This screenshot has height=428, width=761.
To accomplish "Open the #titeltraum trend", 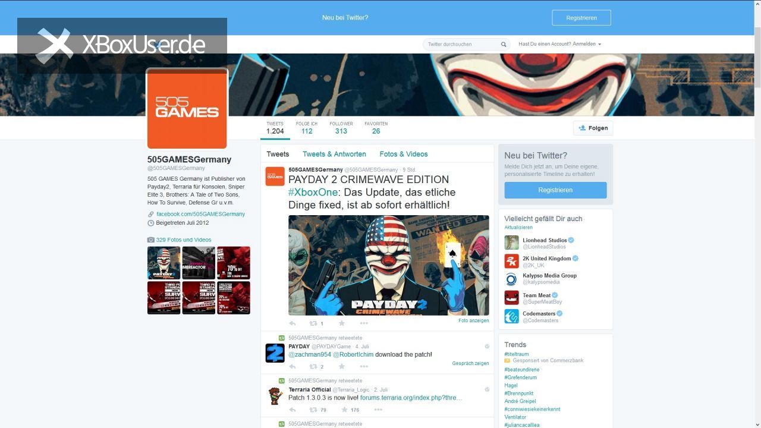I will coord(517,354).
